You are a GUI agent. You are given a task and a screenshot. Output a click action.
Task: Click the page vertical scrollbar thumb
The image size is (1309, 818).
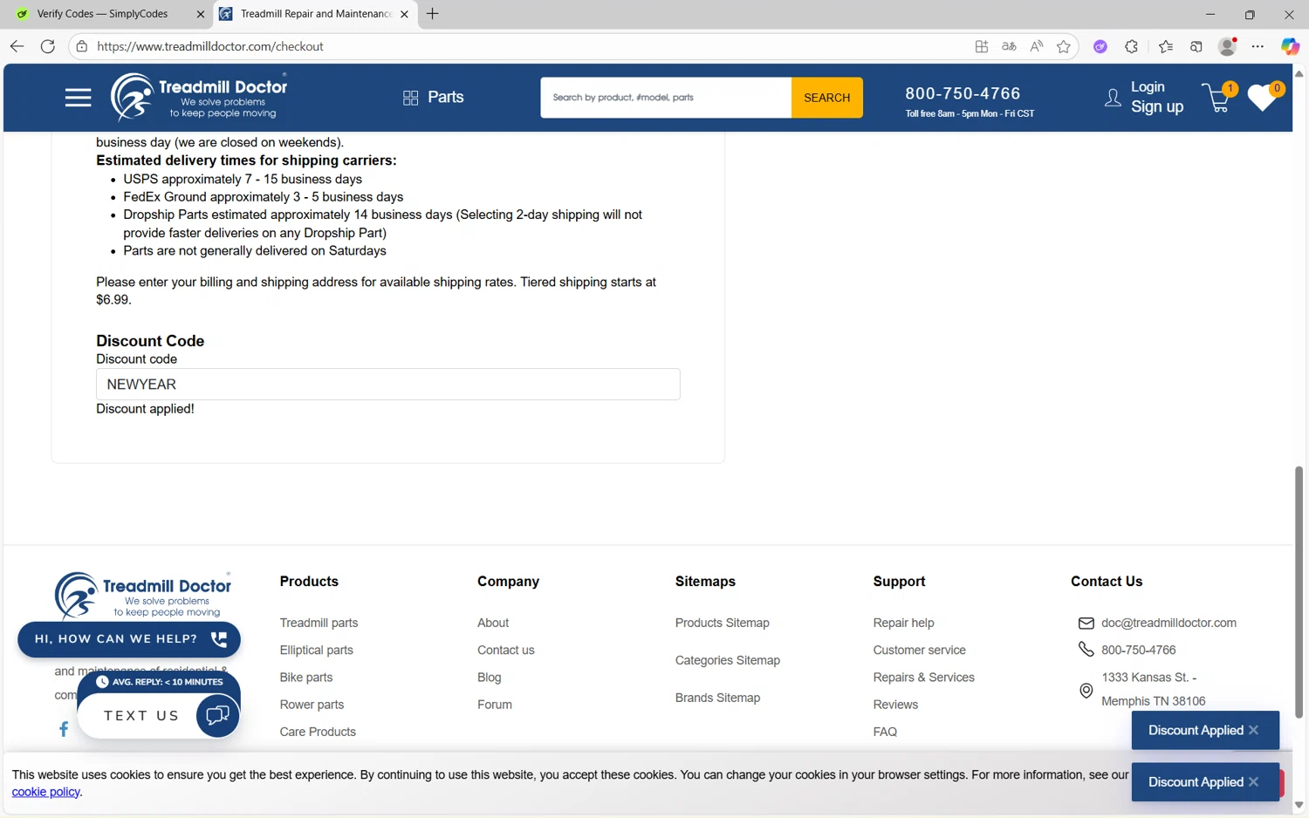pos(1299,591)
